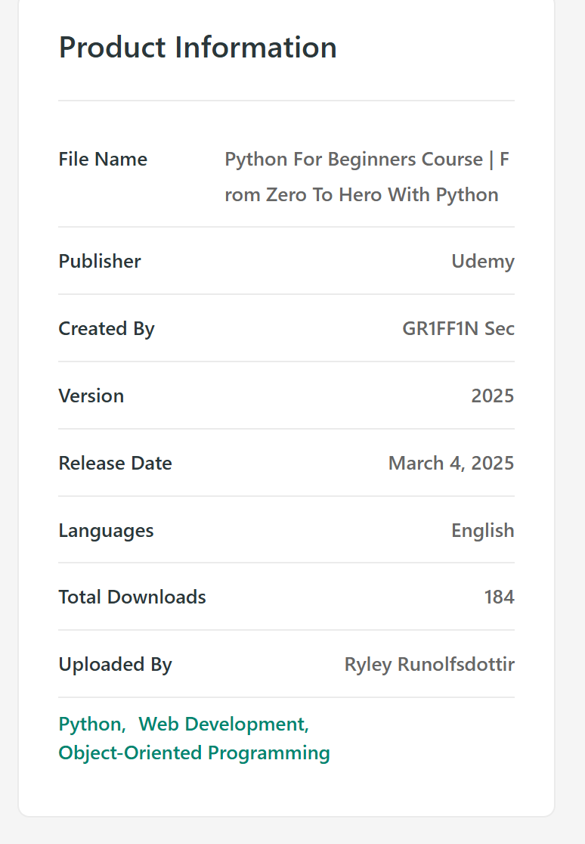Click the 'Publisher' label
The image size is (585, 844).
pyautogui.click(x=100, y=261)
